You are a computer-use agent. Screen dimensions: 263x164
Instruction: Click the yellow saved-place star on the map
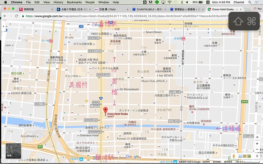[x=86, y=101]
